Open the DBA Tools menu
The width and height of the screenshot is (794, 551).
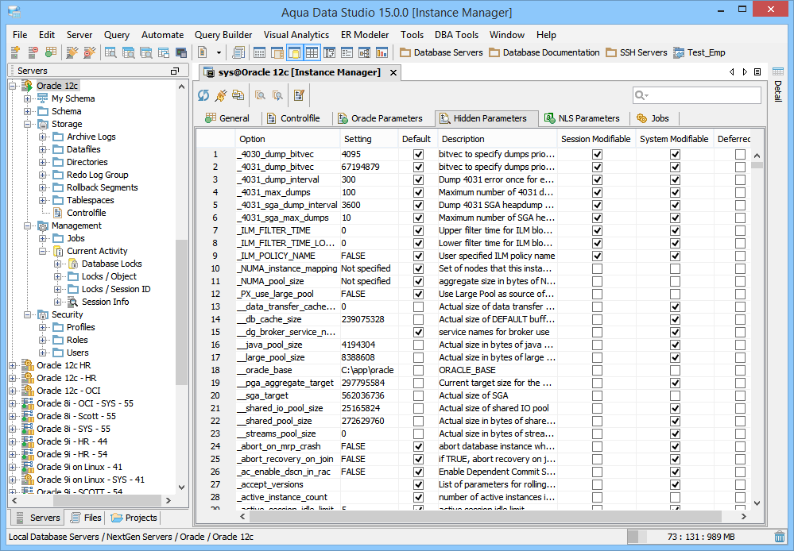pyautogui.click(x=456, y=35)
